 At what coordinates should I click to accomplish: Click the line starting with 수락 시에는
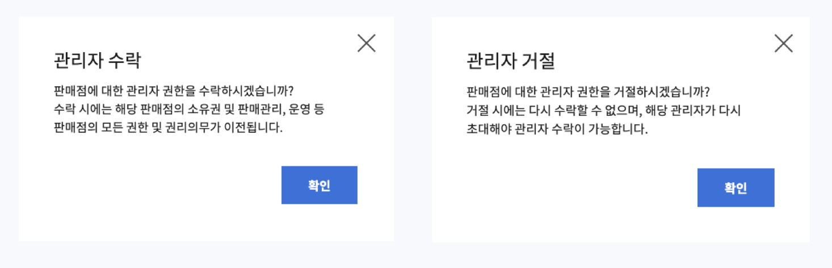(x=188, y=110)
